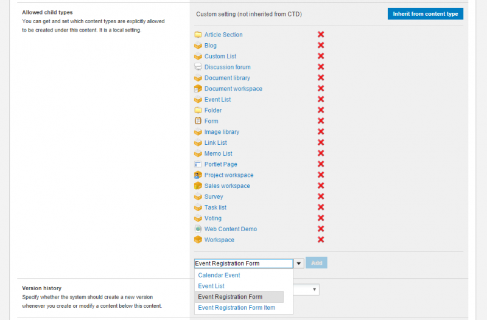487x320 pixels.
Task: Remove Image library with its red X
Action: [x=321, y=131]
